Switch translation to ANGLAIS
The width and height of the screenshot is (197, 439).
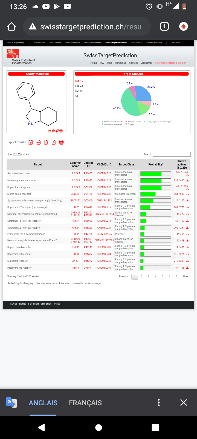click(43, 403)
